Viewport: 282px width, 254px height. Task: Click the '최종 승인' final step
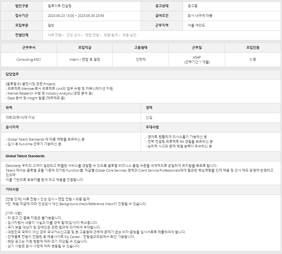(x=129, y=35)
